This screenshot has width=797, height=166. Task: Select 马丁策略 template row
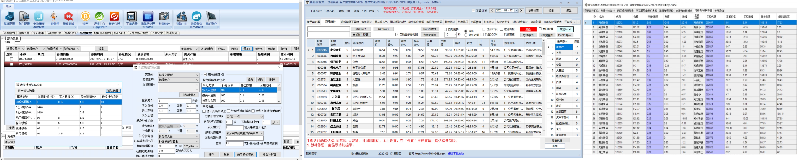point(69,118)
